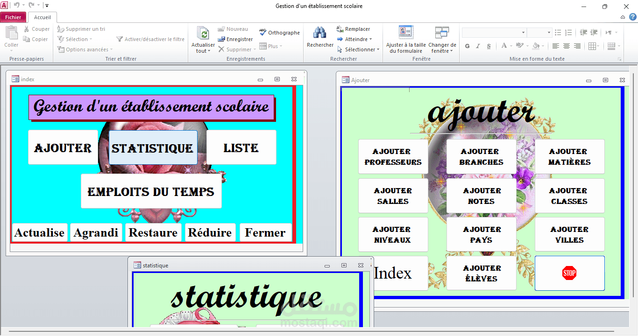This screenshot has width=638, height=336.
Task: Open the Fichier tab
Action: pos(13,17)
